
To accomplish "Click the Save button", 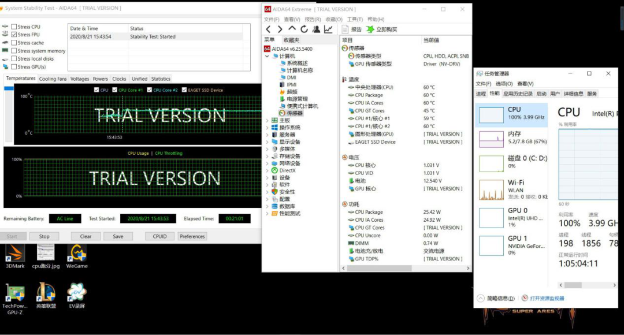I will click(118, 236).
